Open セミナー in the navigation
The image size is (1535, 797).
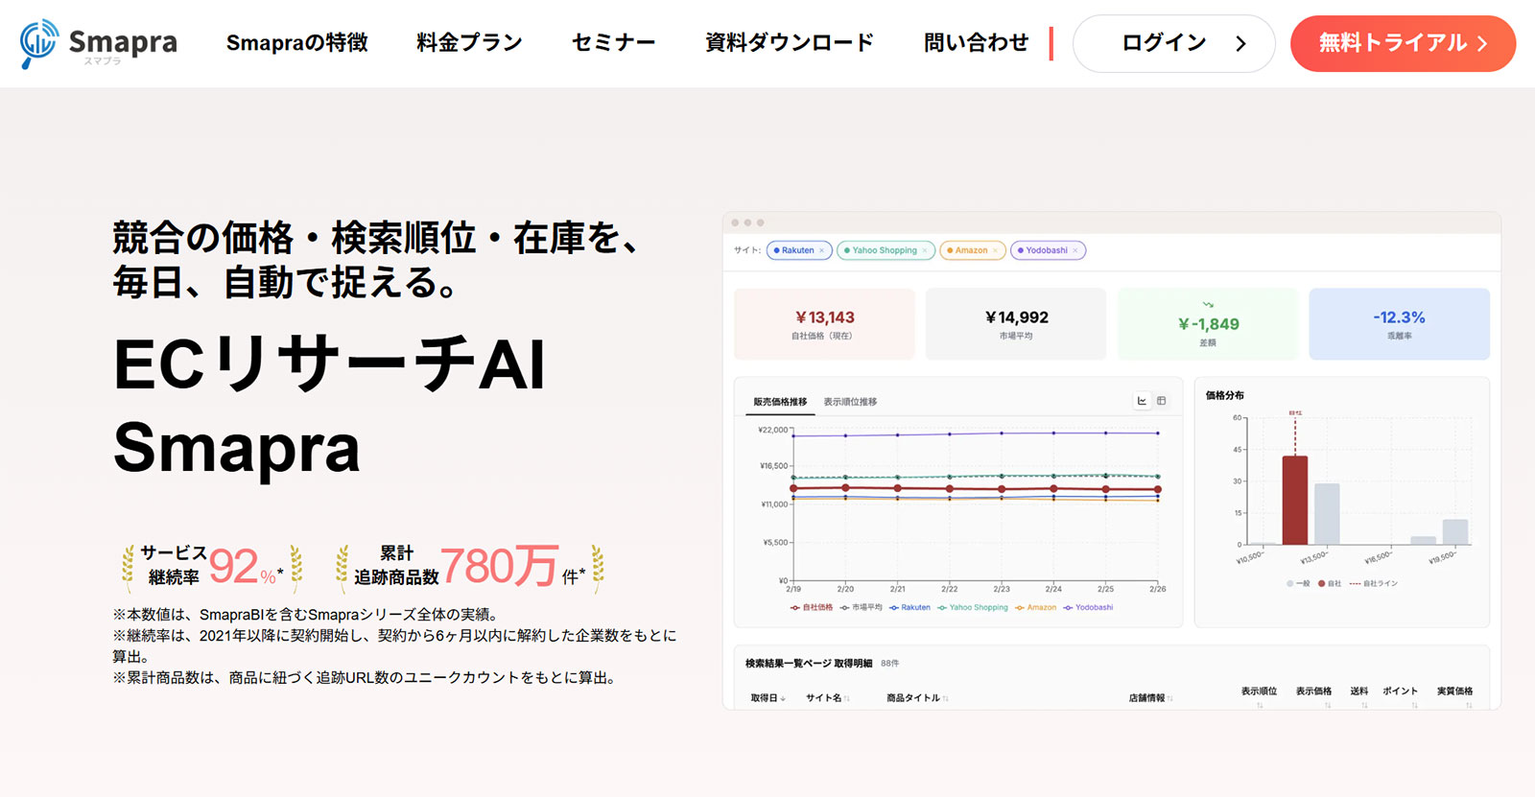coord(614,43)
